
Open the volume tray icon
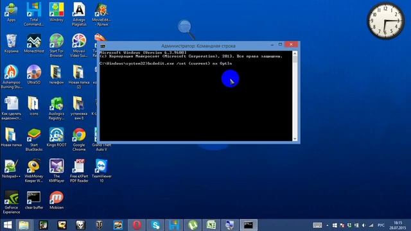tap(363, 225)
